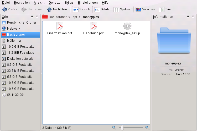Navigate to opt in breadcrumb
This screenshot has height=131, width=197.
[x=75, y=17]
